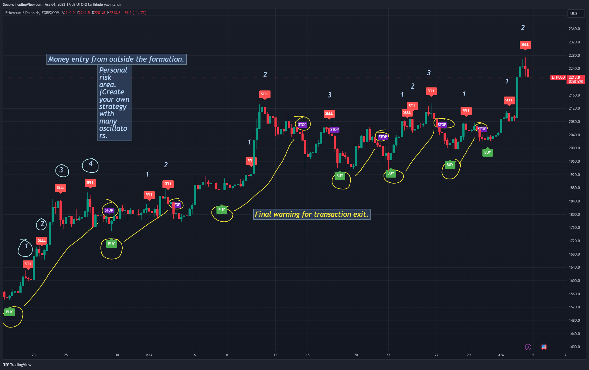Click the truncated 'SEL' label near 1960
589x370 pixels.
pyautogui.click(x=251, y=161)
